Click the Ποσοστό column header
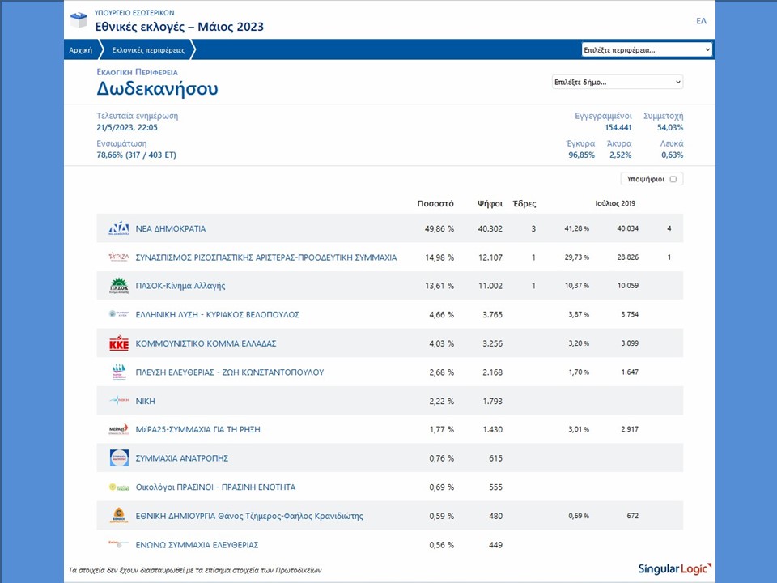This screenshot has width=777, height=583. (435, 204)
